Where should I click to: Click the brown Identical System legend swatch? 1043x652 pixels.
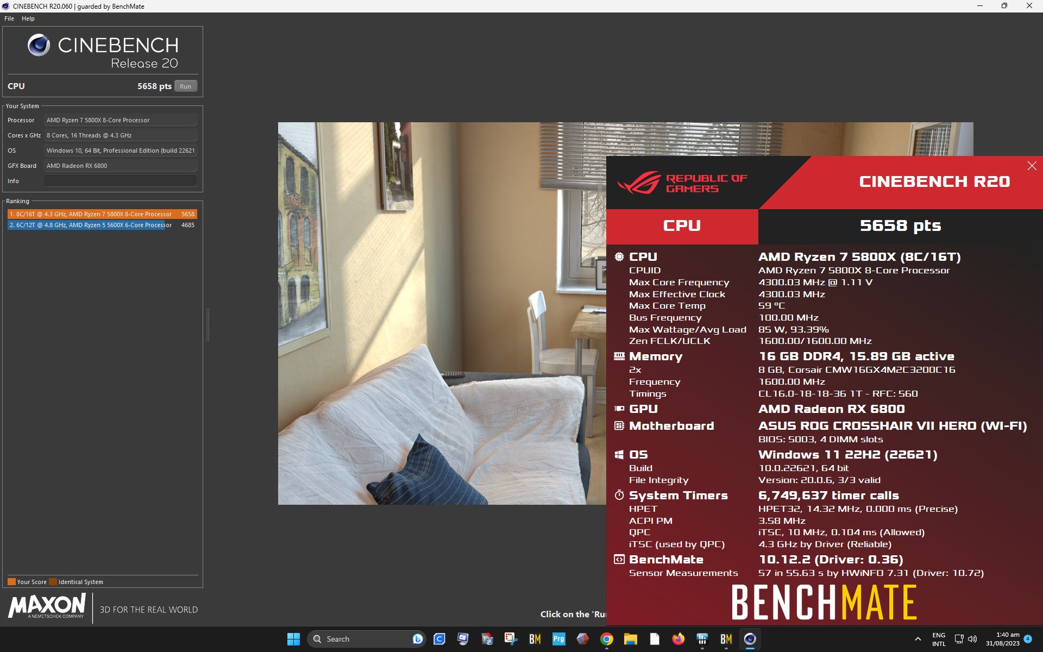53,582
